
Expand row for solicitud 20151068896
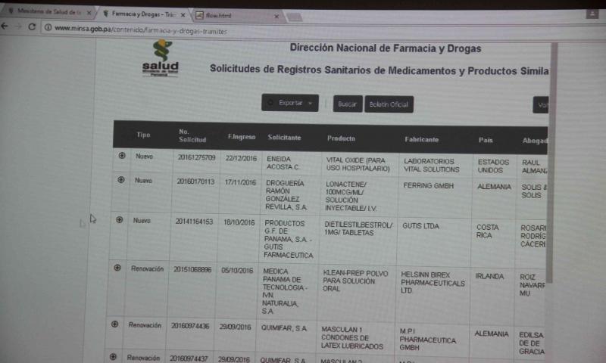117,268
